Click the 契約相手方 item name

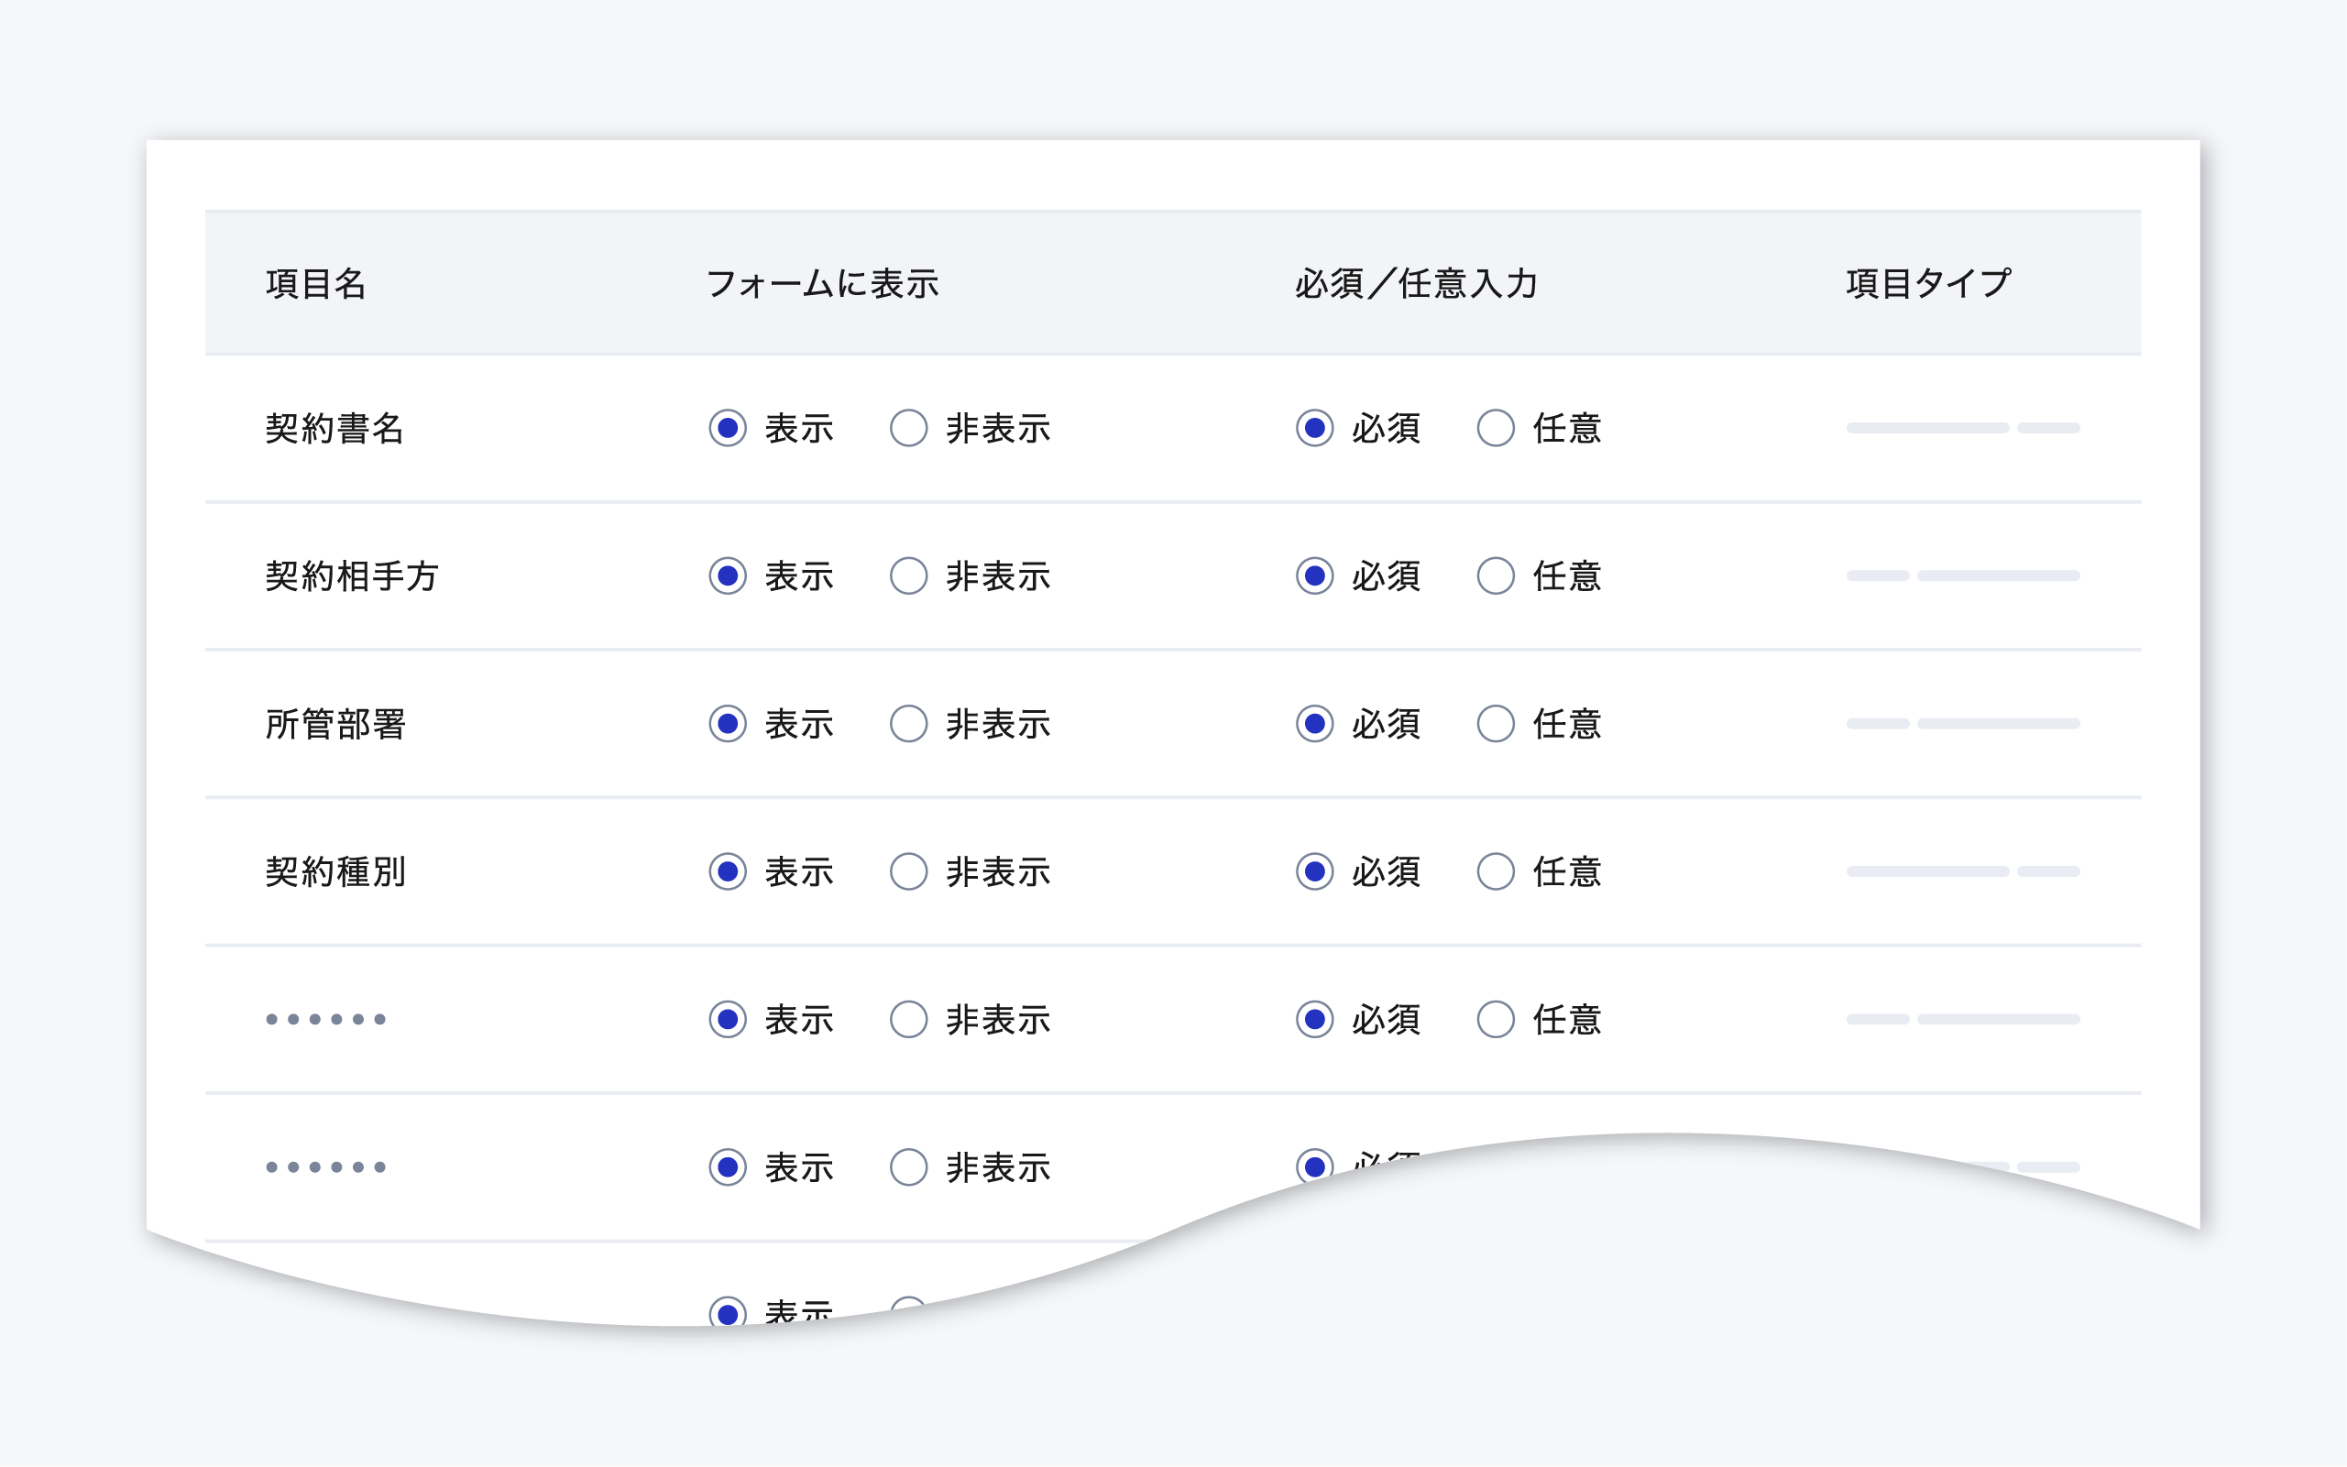[x=352, y=575]
